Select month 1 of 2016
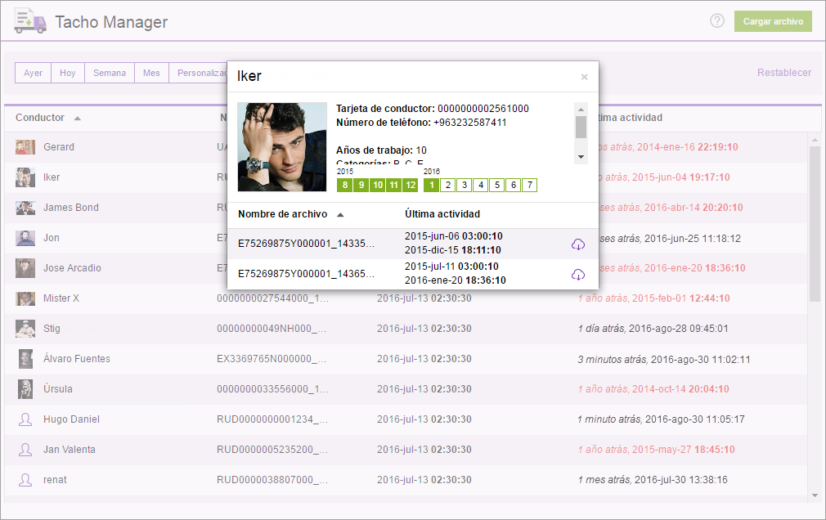Screen dimensions: 826x520 pyautogui.click(x=432, y=185)
